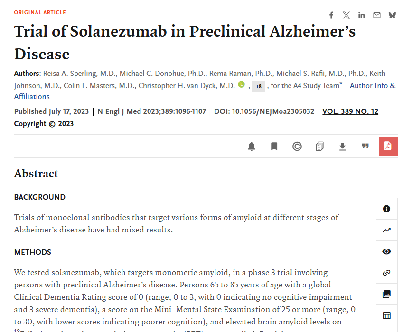This screenshot has width=412, height=332.
Task: Open citation tool with quotation icon
Action: click(x=365, y=147)
